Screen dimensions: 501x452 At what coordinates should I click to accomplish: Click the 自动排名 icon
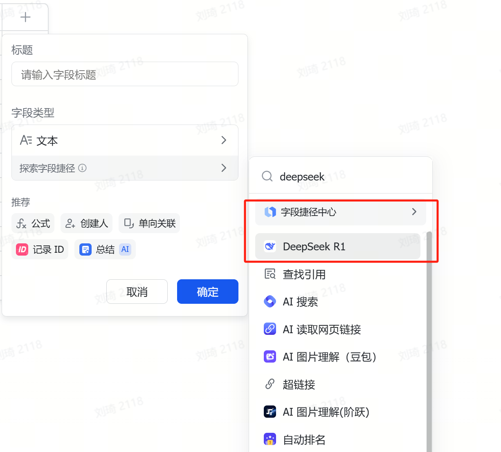pos(270,439)
